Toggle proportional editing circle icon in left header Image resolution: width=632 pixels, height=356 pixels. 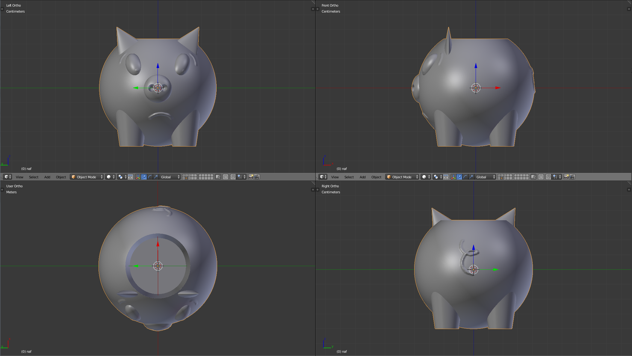click(226, 177)
